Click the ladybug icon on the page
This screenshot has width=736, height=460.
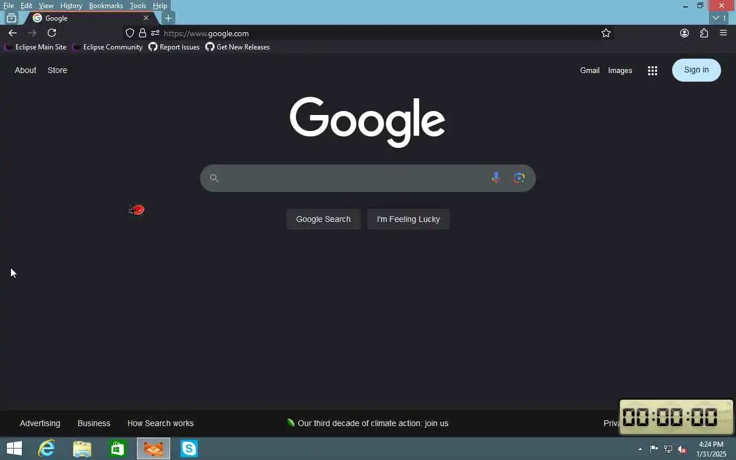137,210
